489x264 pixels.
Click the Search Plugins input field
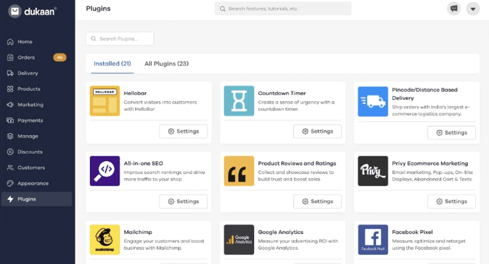(120, 39)
